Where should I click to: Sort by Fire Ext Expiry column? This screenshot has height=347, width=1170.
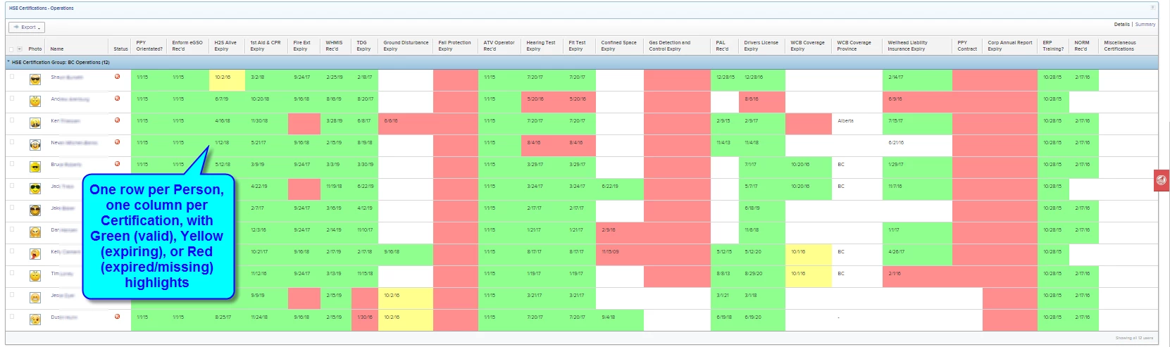point(301,46)
